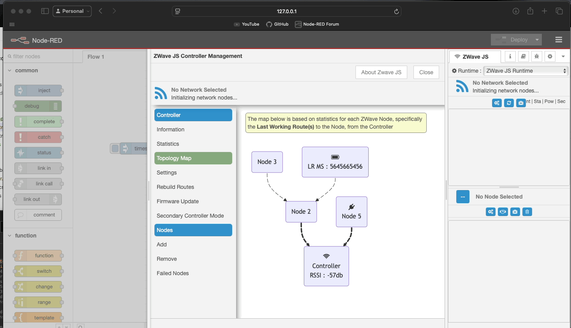Open the YouTube bookmark

point(247,24)
